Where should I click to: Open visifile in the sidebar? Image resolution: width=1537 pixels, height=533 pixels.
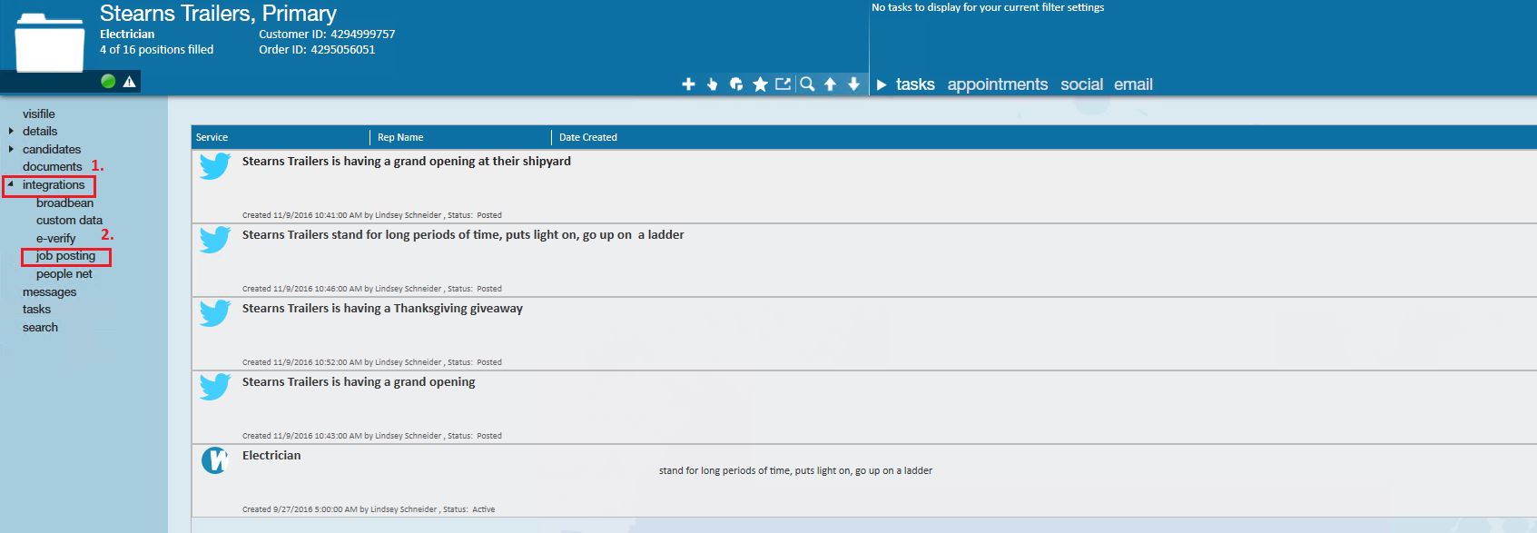coord(39,114)
